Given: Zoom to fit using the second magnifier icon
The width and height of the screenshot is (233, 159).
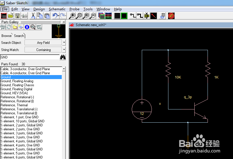Looking at the screenshot, I should (x=79, y=16).
